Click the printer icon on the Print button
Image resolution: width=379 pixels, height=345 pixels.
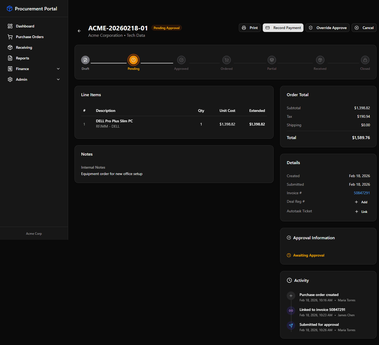point(244,28)
